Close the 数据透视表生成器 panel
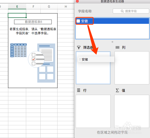 (77, 1)
